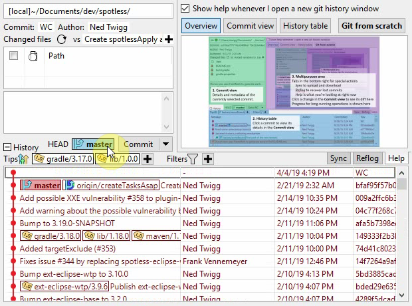Switch to the Commit view tab
Image resolution: width=412 pixels, height=306 pixels.
click(250, 26)
